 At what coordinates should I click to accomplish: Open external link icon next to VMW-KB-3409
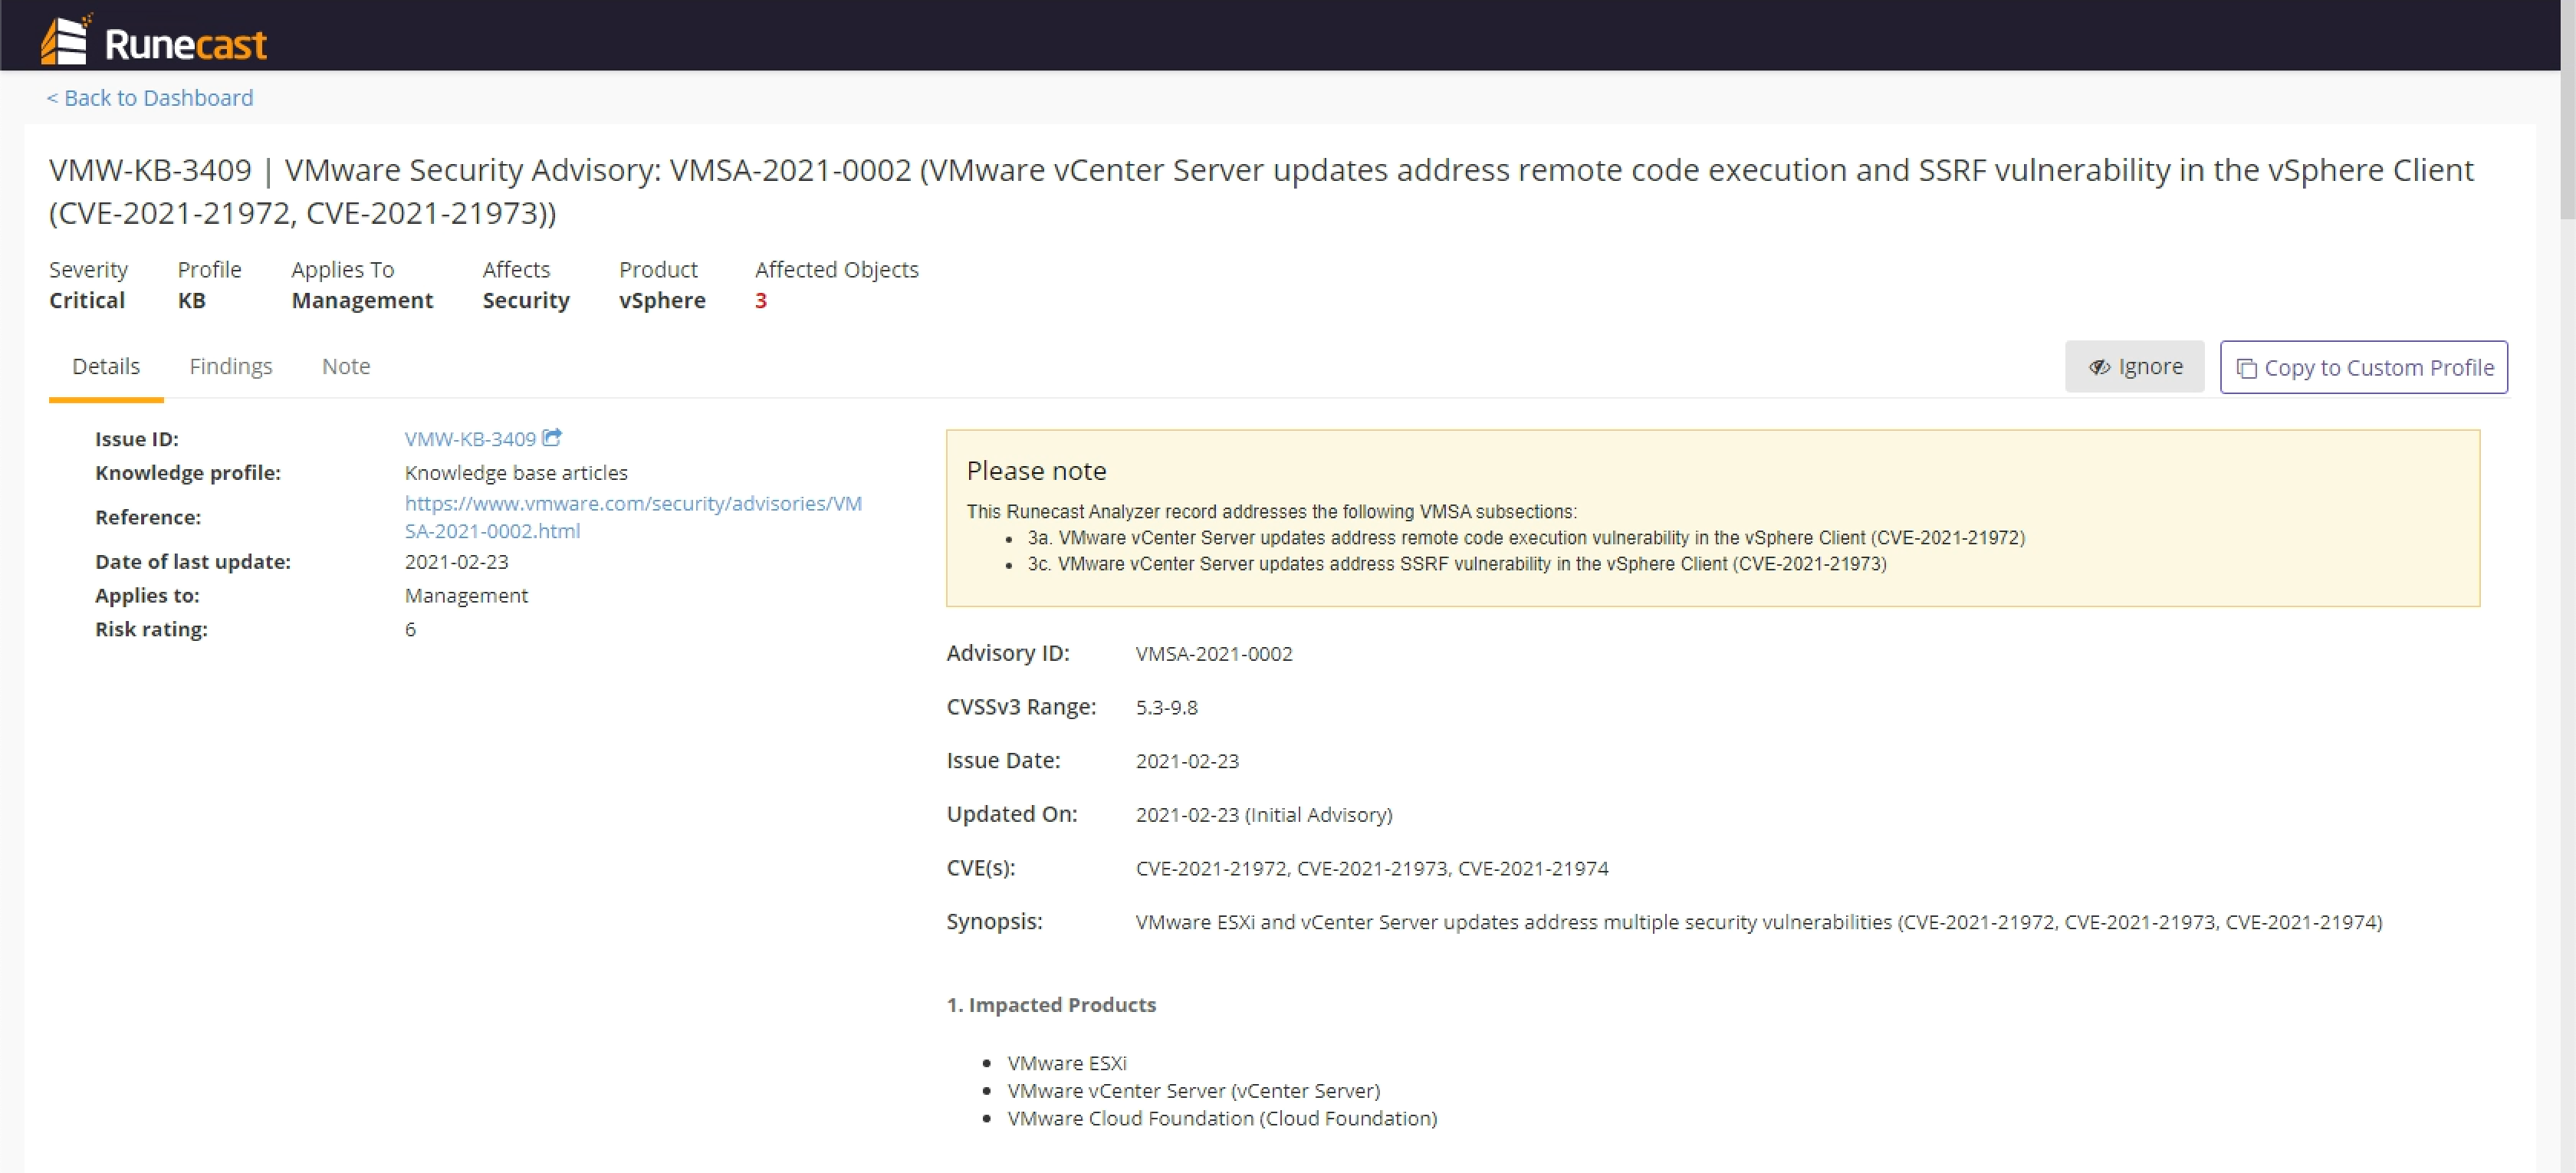click(552, 437)
